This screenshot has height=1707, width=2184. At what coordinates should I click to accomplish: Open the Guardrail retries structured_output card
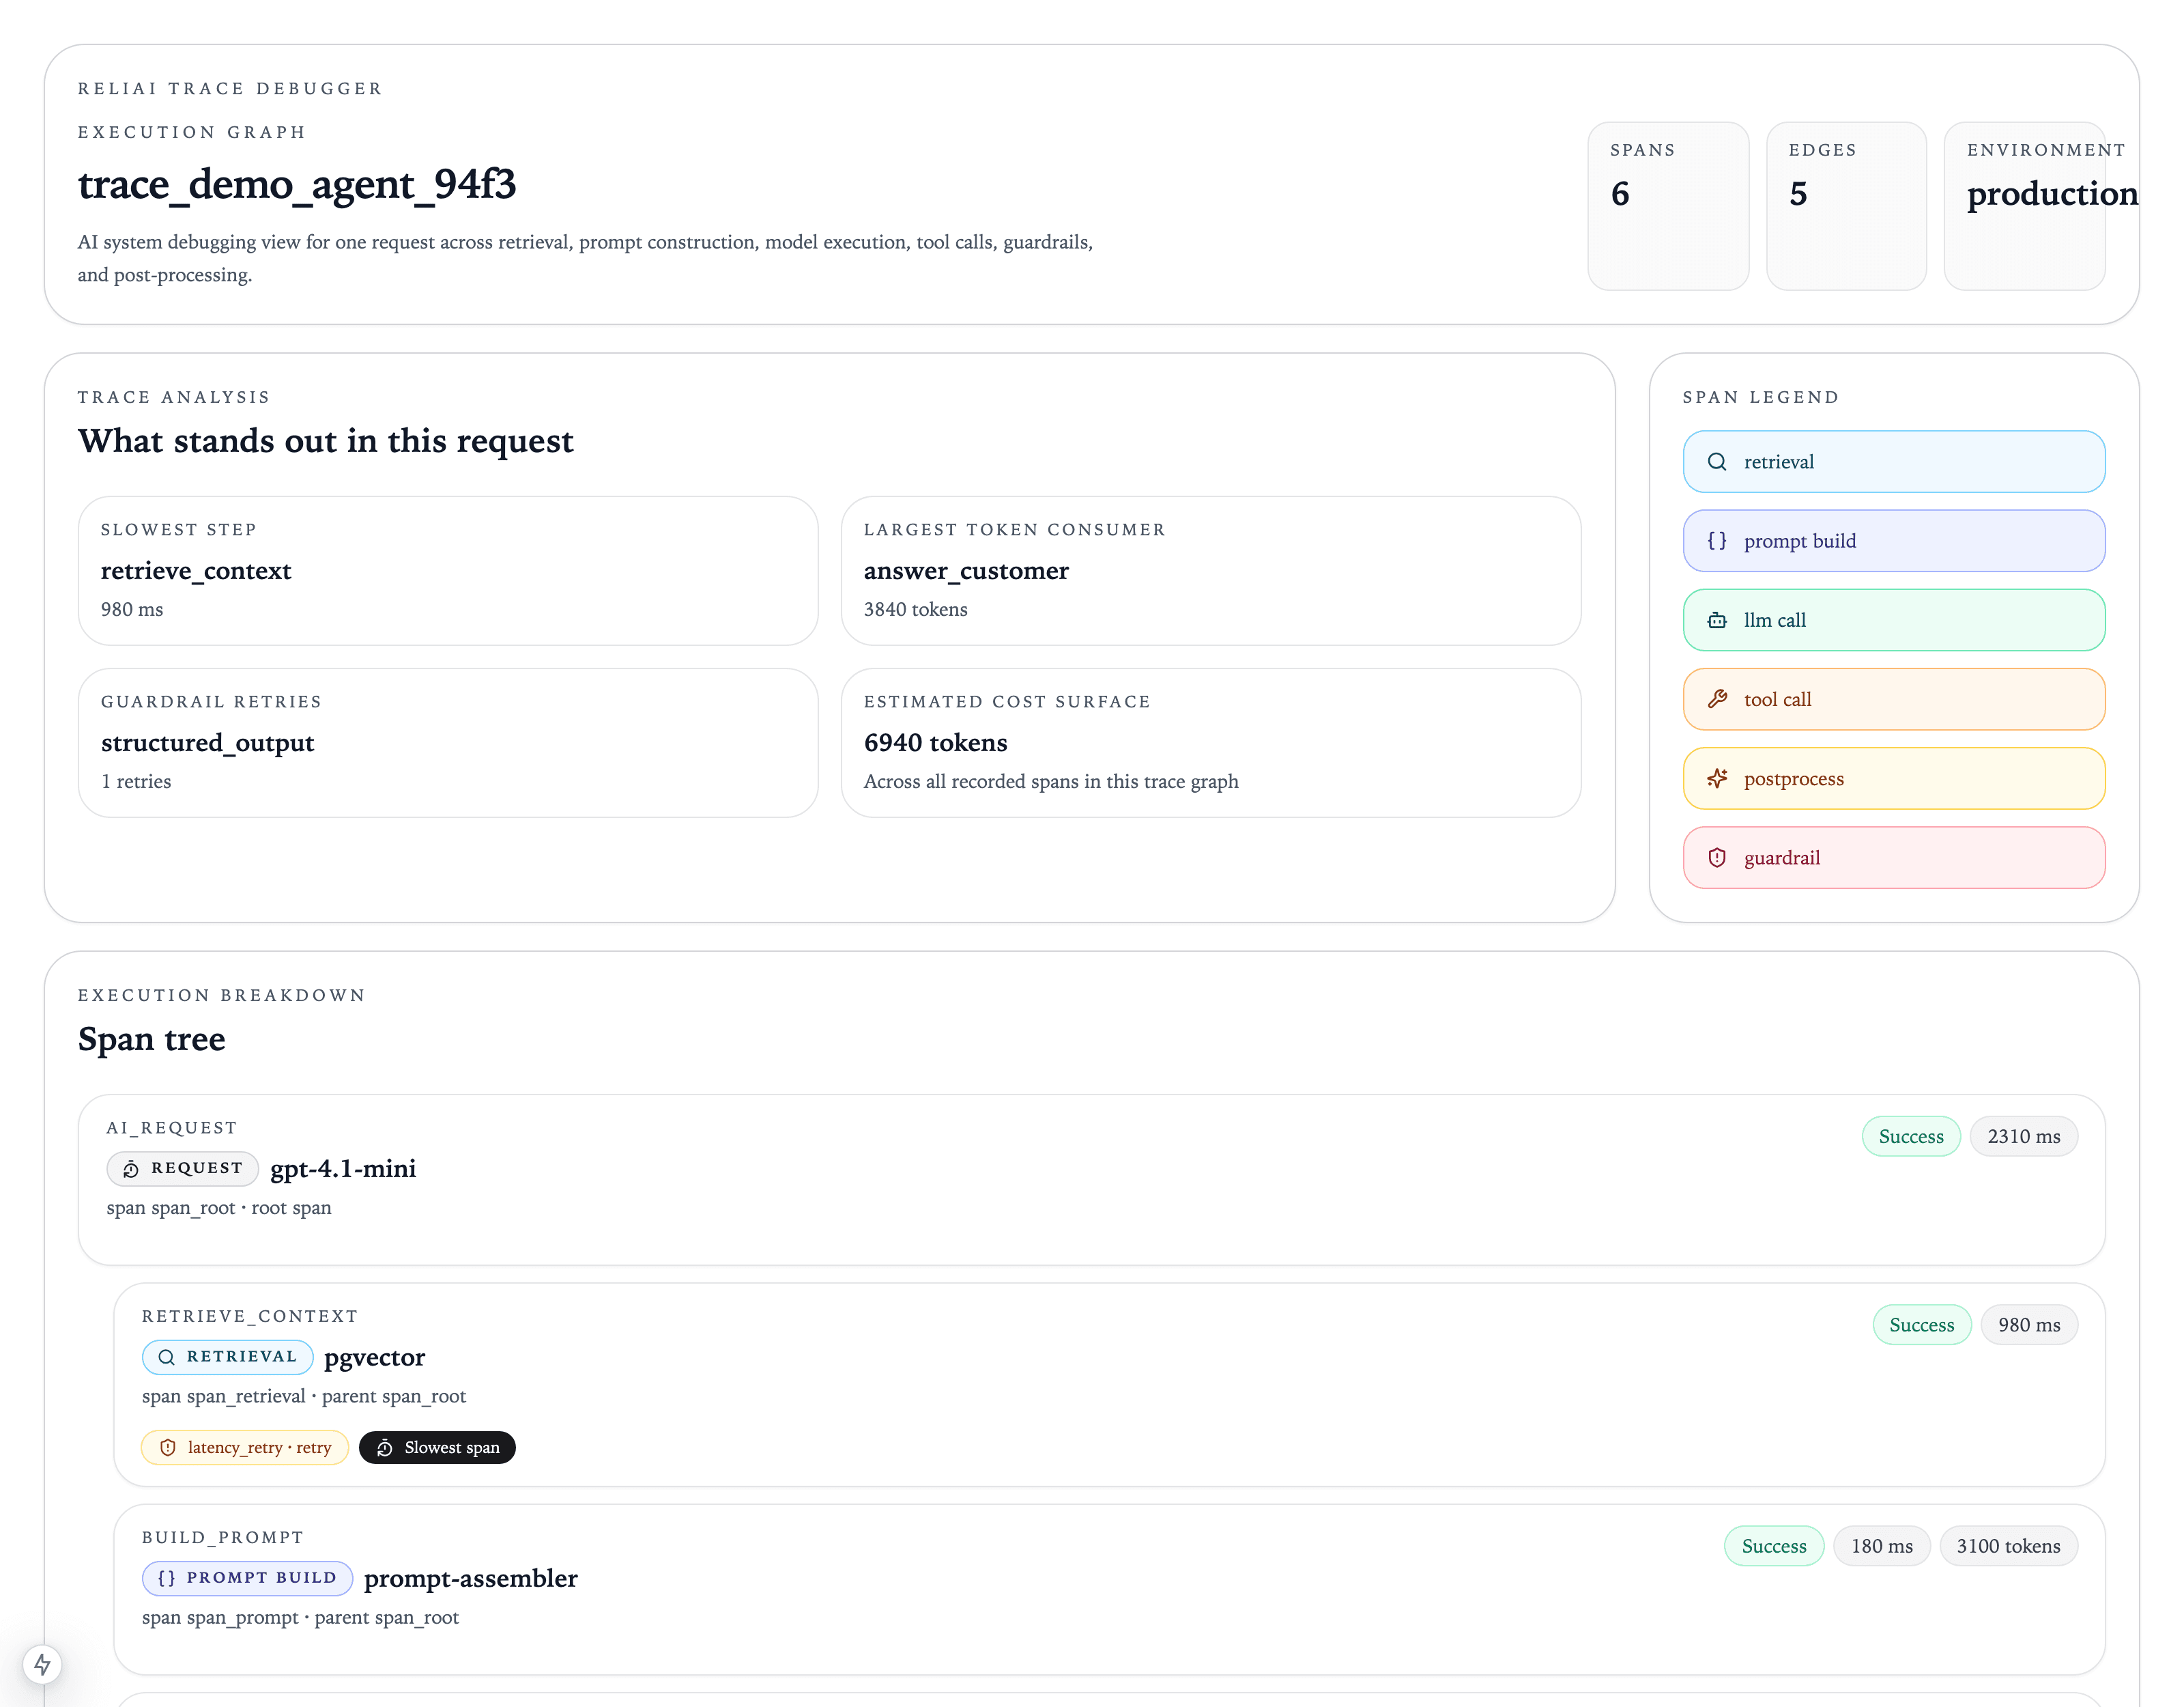(x=447, y=742)
